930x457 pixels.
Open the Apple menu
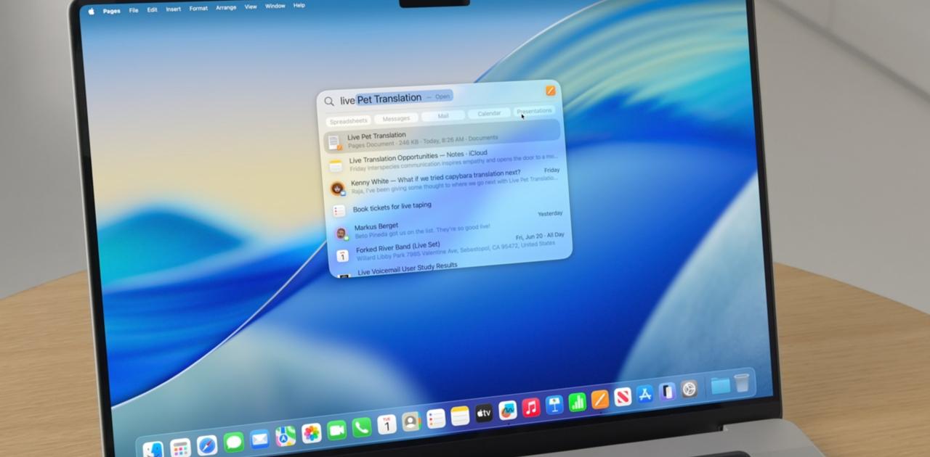(x=92, y=12)
